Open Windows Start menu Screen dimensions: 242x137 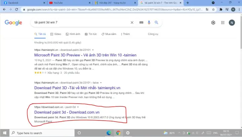[x=5, y=133]
